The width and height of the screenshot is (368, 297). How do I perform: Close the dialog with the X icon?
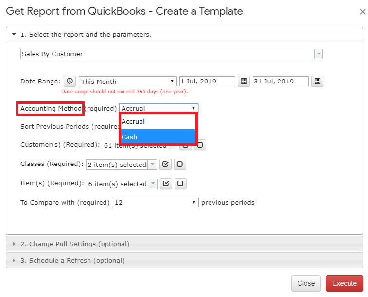(x=363, y=12)
